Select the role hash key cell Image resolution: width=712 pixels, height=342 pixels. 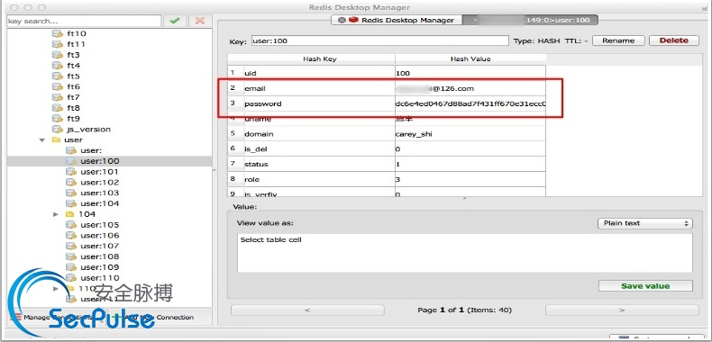(319, 180)
